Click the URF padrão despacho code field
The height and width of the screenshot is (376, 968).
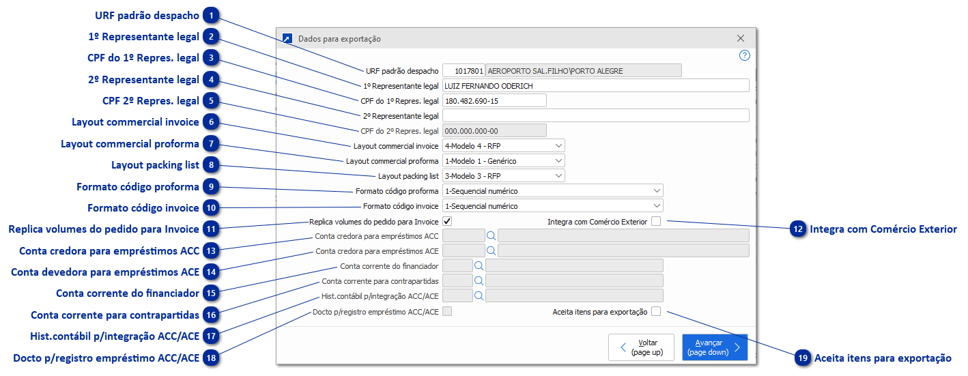(464, 70)
